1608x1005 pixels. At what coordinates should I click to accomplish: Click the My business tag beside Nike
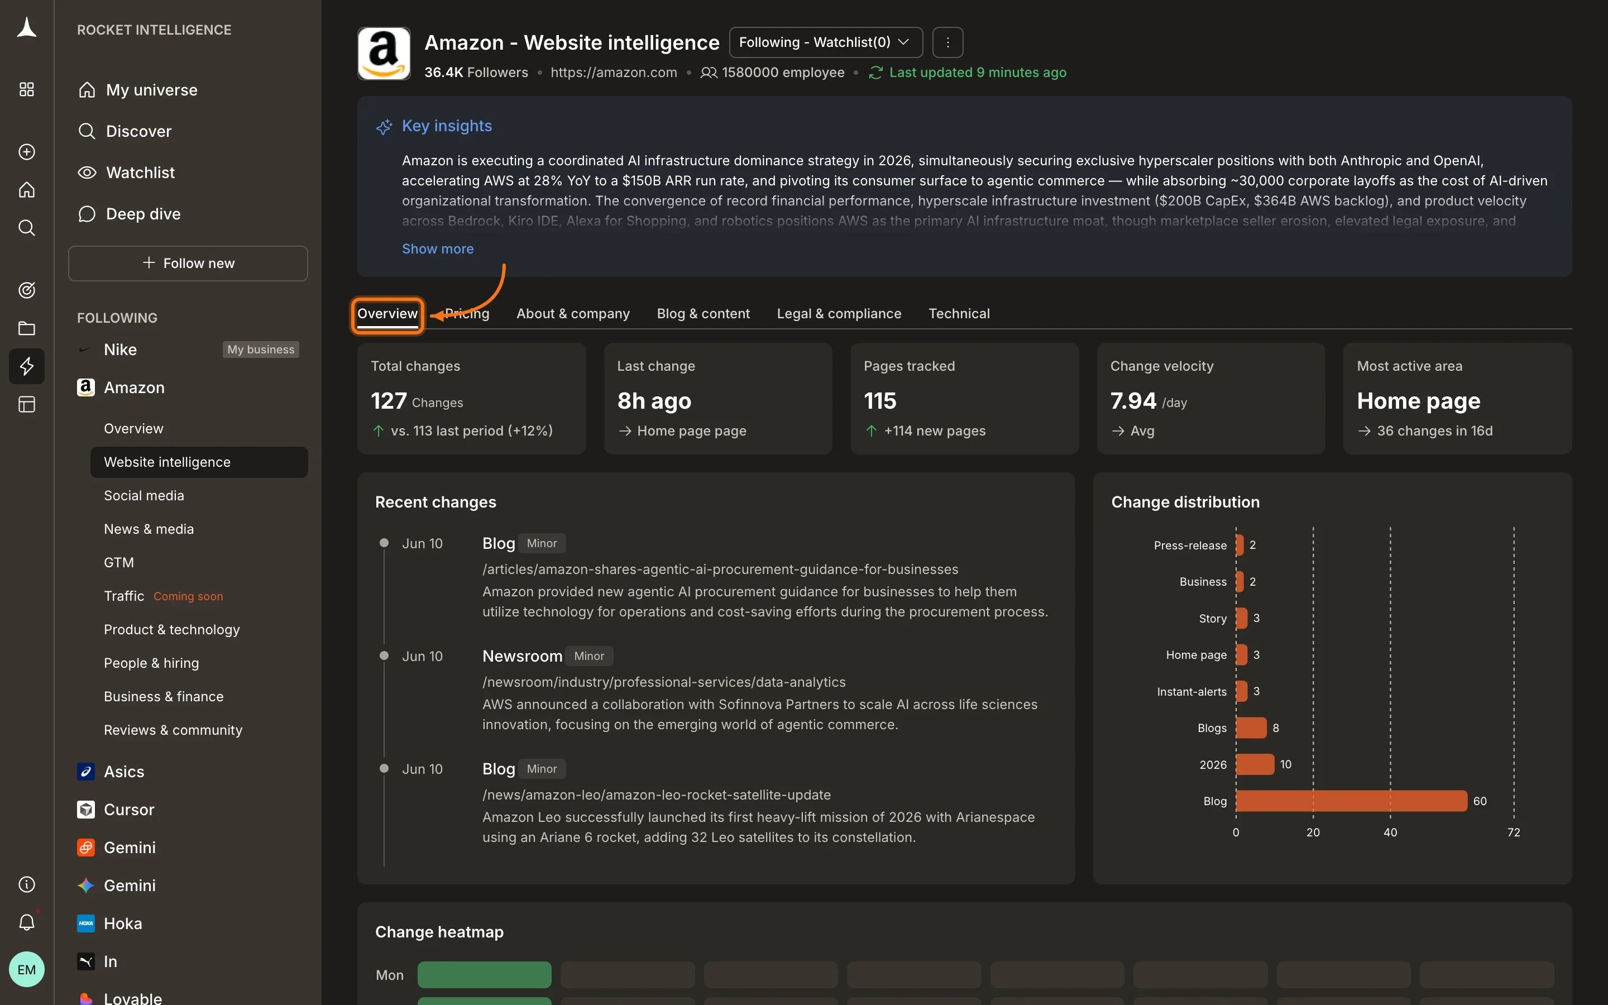[x=261, y=350]
